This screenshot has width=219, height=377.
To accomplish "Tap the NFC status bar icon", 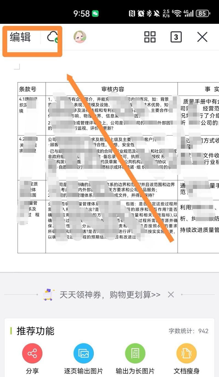I will click(132, 13).
